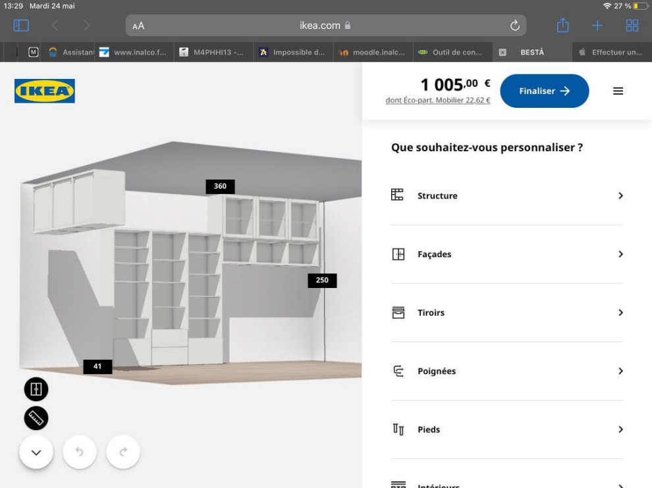Click the 1 005,00 € price
The image size is (652, 488).
pyautogui.click(x=455, y=85)
